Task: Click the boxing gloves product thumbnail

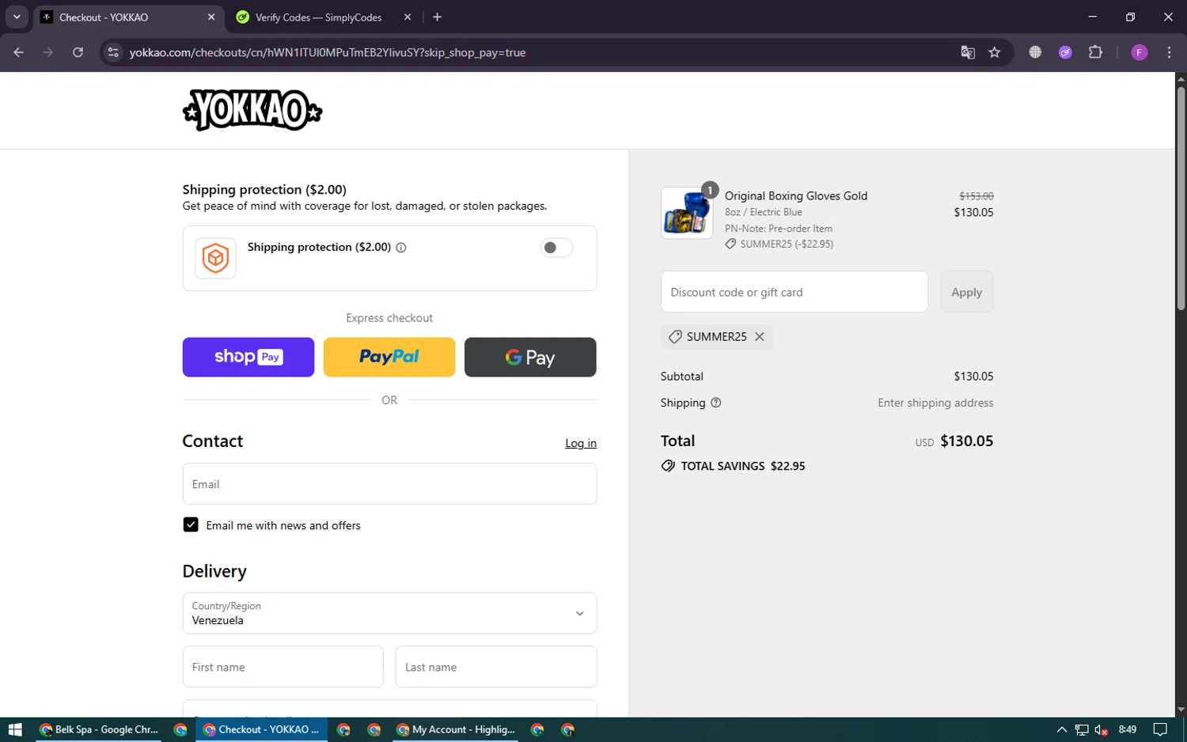Action: tap(687, 213)
